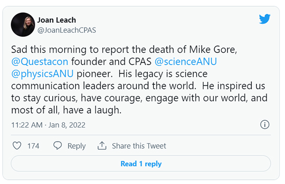The image size is (285, 184).
Task: Open the tweet info circle icon
Action: pos(265,125)
